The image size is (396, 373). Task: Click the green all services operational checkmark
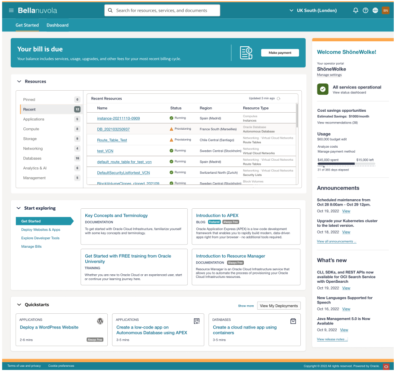322,88
